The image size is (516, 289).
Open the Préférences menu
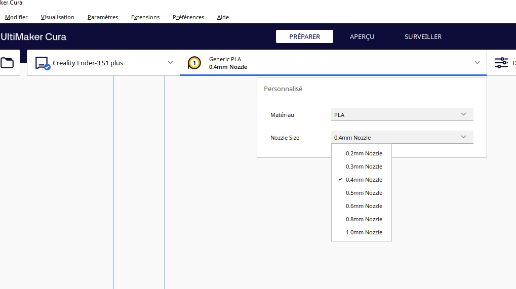(188, 17)
